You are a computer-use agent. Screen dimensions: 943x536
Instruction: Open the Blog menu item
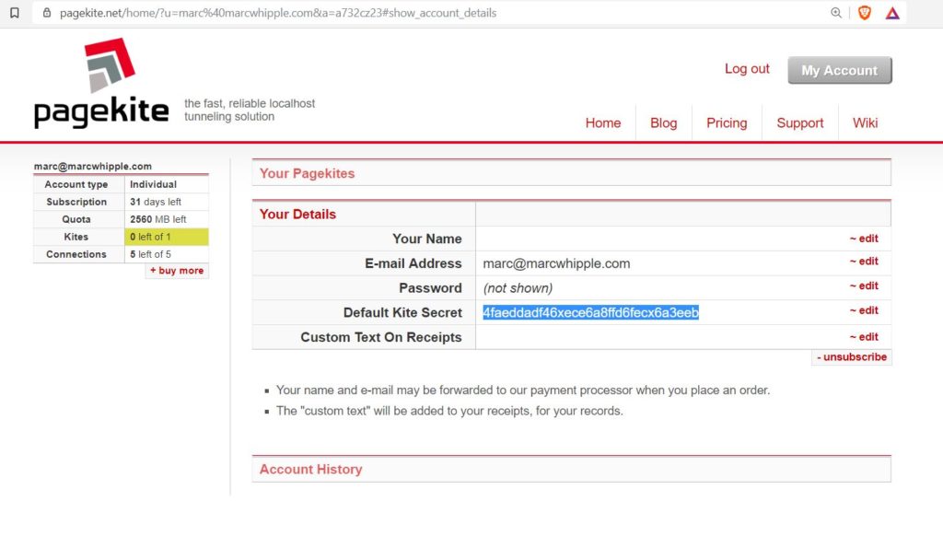(663, 122)
